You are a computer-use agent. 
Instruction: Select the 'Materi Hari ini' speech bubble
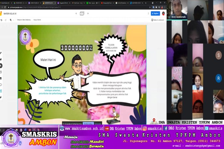[48, 60]
